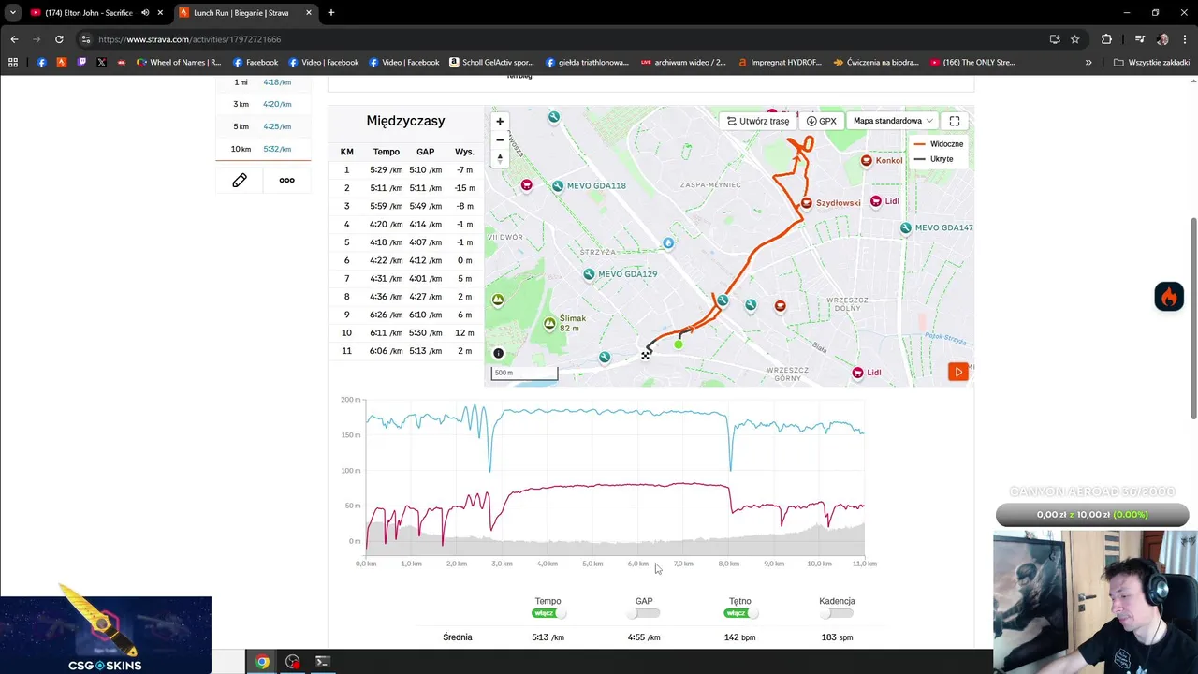Open map info icon at bottom-left
Screen dimensions: 1198x674
(x=498, y=353)
